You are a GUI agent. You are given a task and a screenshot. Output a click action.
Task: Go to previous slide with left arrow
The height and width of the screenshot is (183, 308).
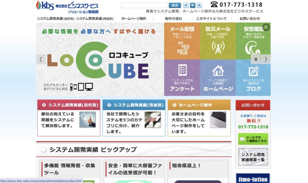pos(41,59)
